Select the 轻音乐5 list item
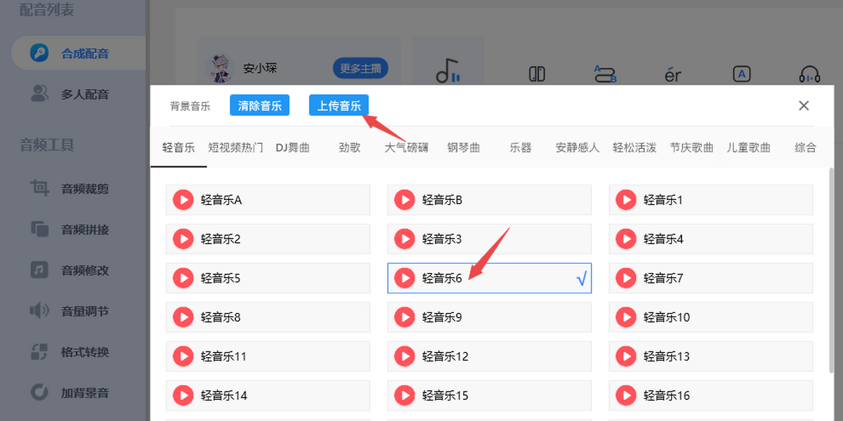This screenshot has width=843, height=421. point(268,279)
